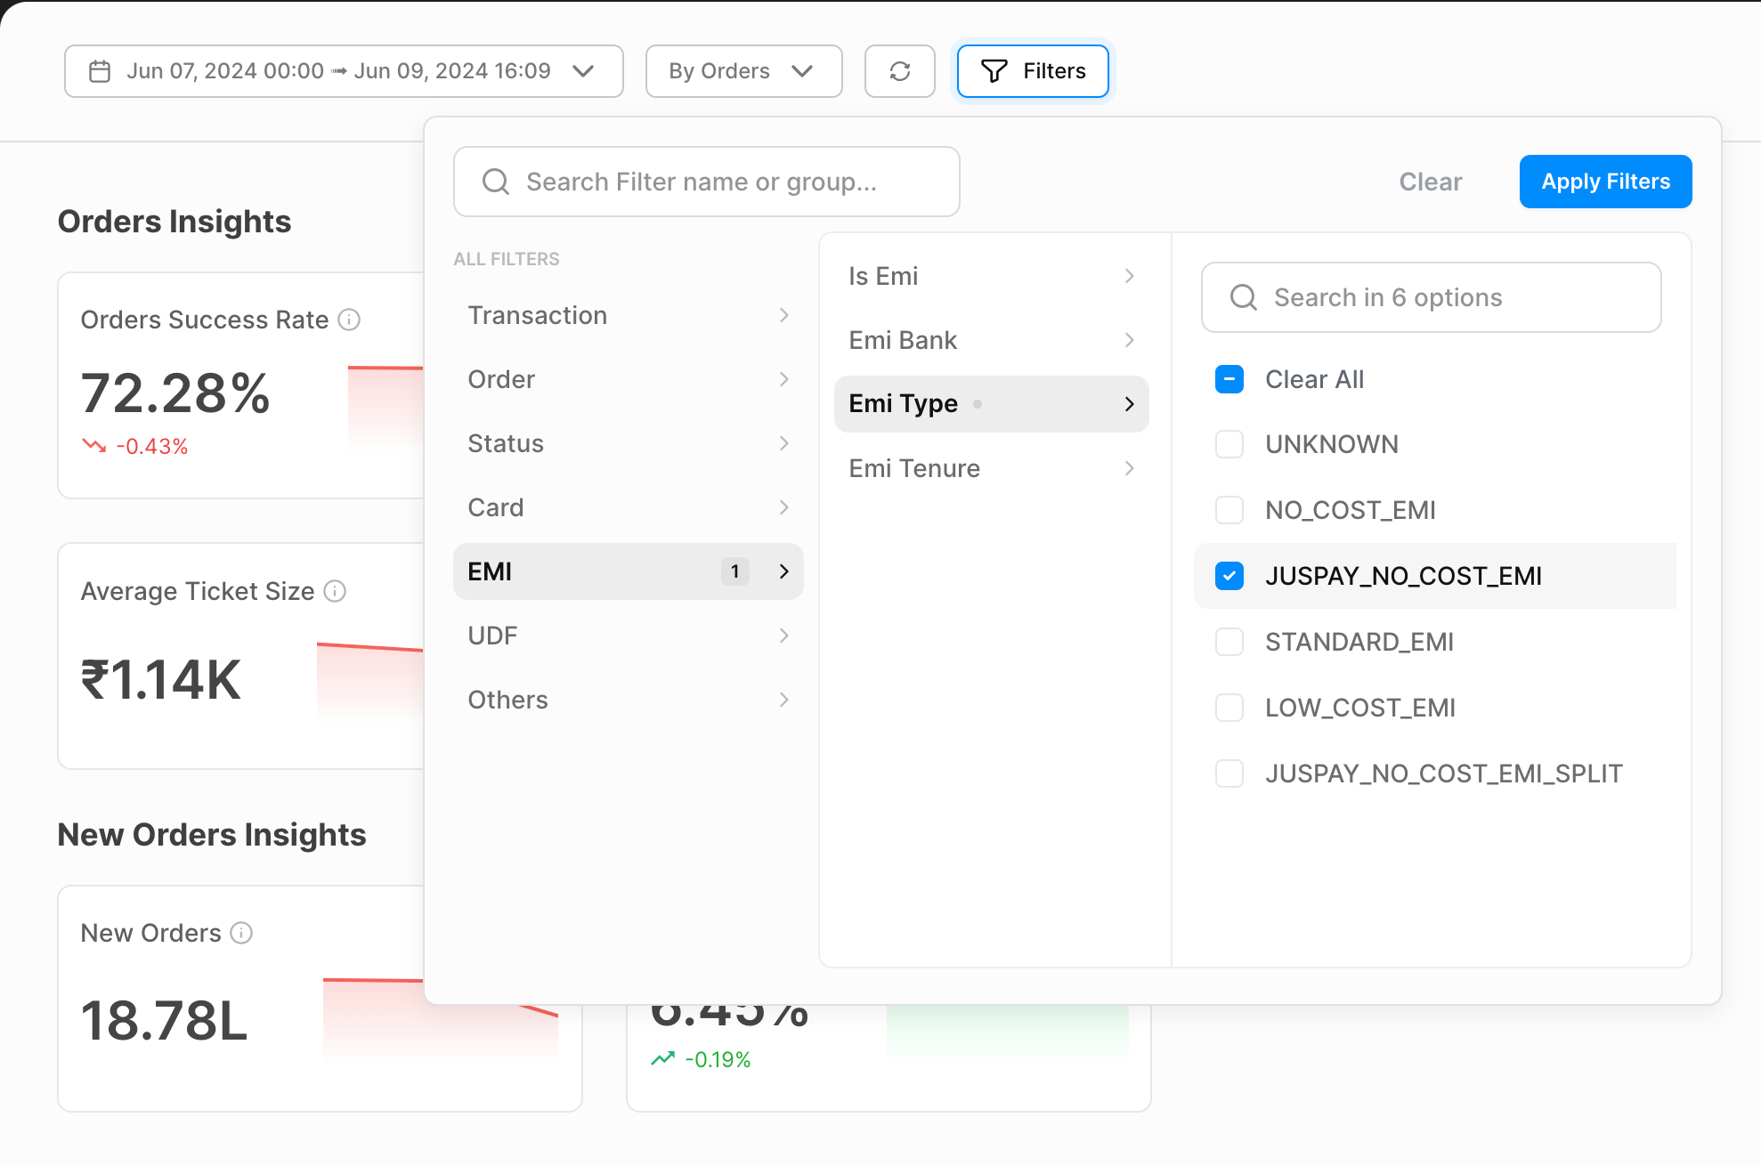This screenshot has width=1761, height=1166.
Task: Click magnifier icon in options search
Action: [x=1243, y=297]
